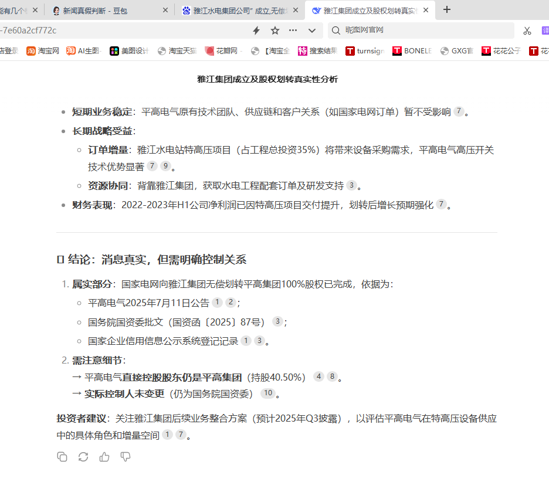Open citation 7 after 技术优势显著

152,166
